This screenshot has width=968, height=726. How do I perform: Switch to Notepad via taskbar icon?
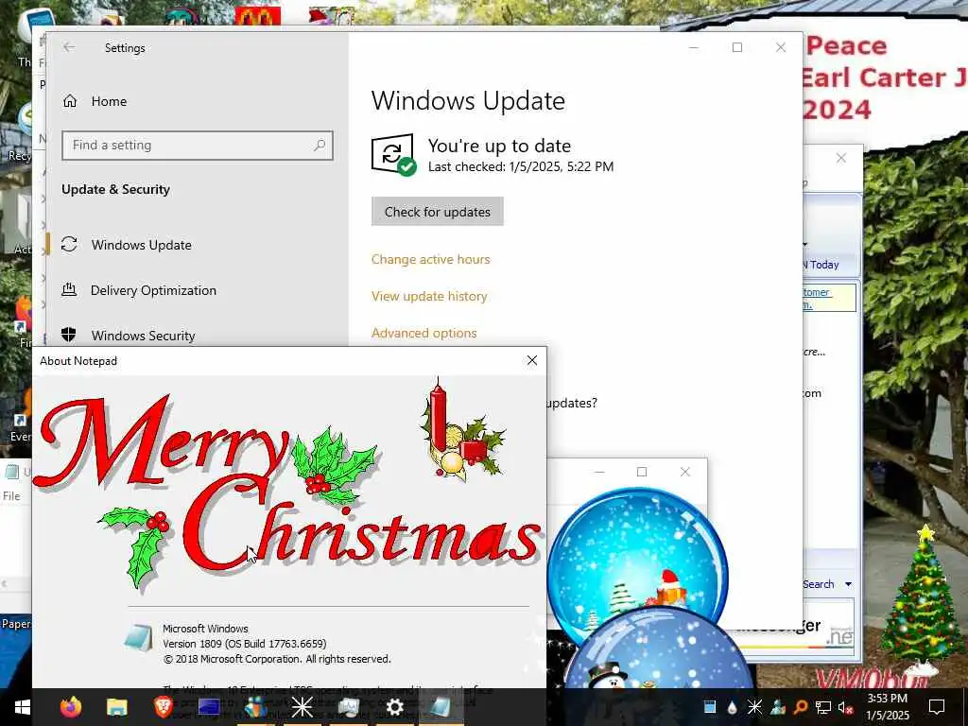441,707
